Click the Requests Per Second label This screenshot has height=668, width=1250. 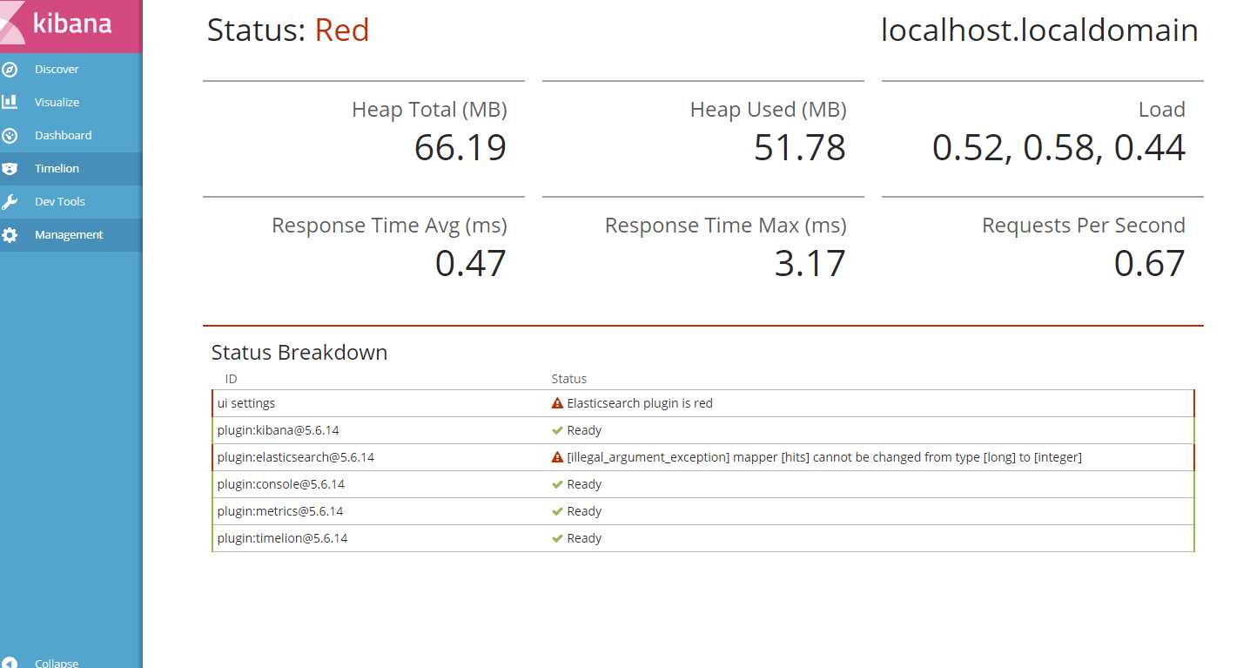tap(1084, 226)
